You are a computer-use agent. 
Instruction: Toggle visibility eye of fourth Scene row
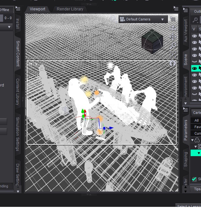195,55
